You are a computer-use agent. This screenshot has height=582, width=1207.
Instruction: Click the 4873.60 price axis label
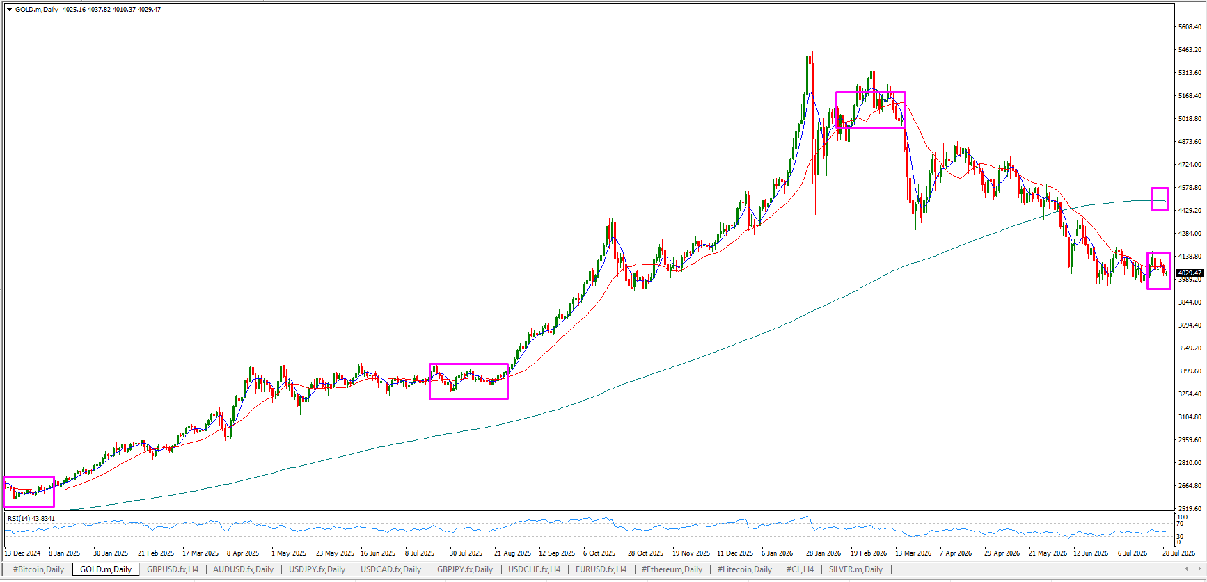tap(1190, 142)
